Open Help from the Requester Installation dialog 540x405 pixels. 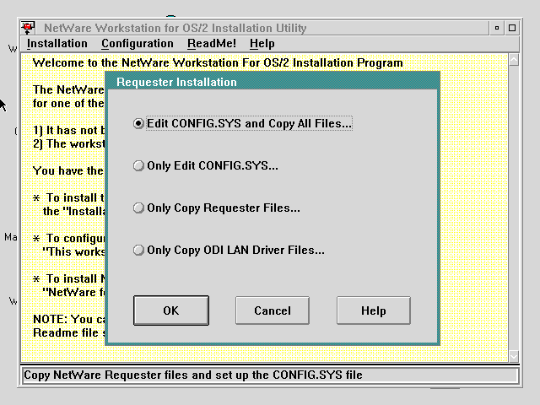point(374,310)
